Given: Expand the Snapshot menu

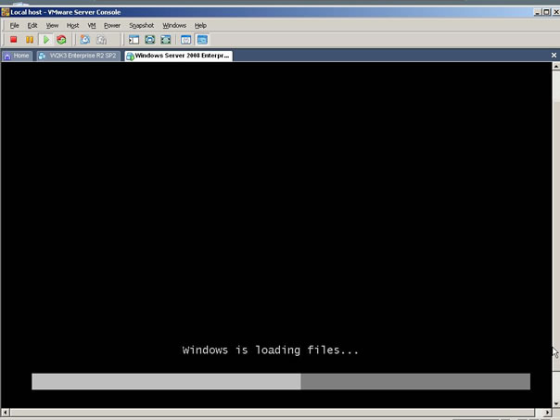Looking at the screenshot, I should click(x=142, y=25).
